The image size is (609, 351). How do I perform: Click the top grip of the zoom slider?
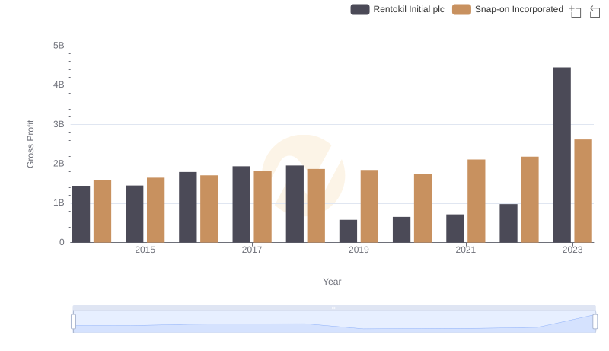[334, 308]
